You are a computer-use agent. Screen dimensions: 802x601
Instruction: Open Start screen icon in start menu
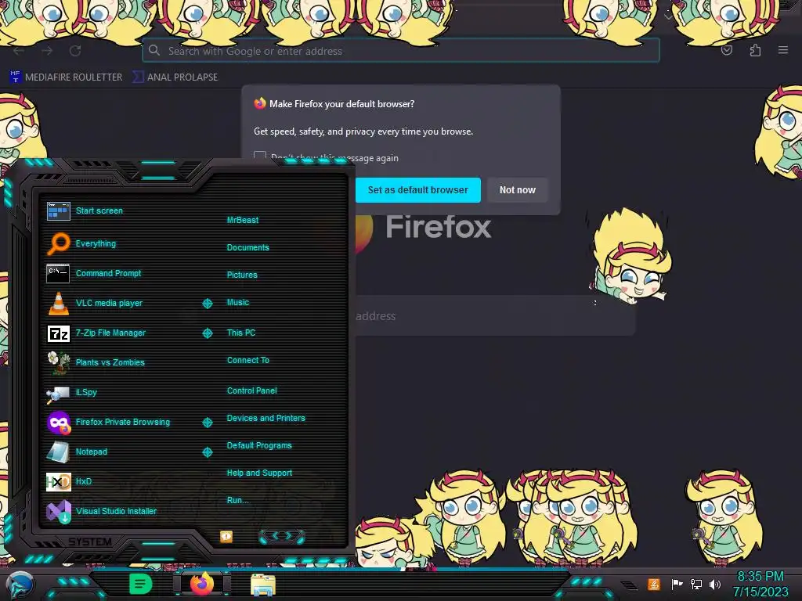point(58,211)
